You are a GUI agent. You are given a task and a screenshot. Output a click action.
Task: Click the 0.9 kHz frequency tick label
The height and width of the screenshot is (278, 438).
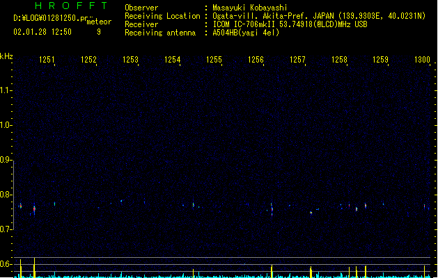tap(6, 160)
